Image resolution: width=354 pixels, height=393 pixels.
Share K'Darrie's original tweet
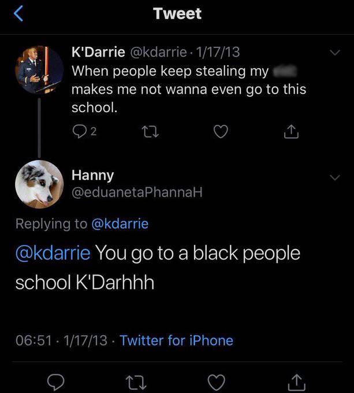pyautogui.click(x=292, y=132)
